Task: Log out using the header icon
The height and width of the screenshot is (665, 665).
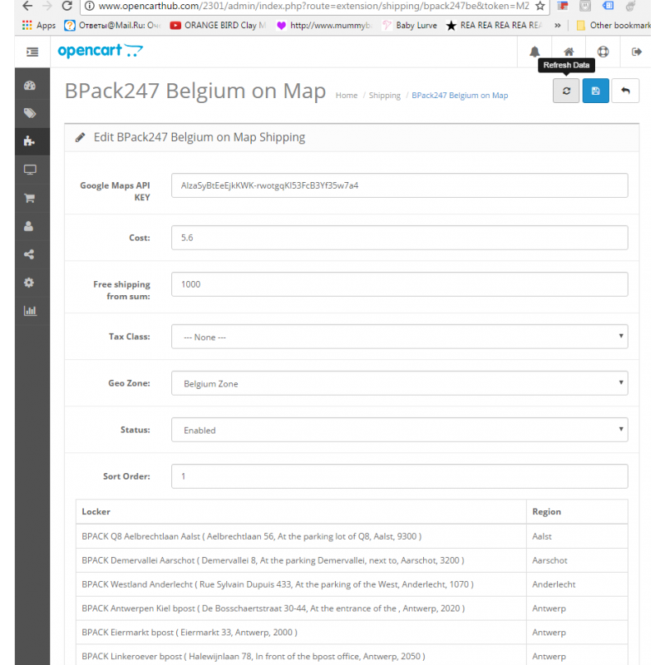Action: [637, 52]
